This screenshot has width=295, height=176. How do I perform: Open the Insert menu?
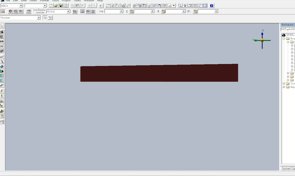click(33, 1)
